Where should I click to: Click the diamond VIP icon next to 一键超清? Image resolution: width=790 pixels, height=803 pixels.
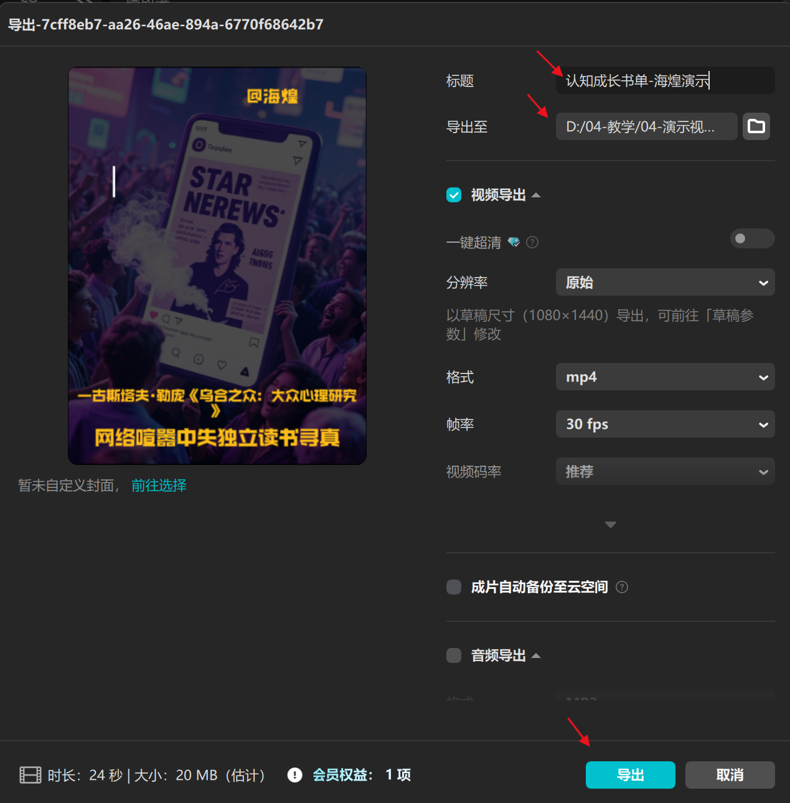[x=514, y=242]
